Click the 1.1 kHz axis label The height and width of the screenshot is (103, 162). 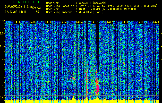2,33
